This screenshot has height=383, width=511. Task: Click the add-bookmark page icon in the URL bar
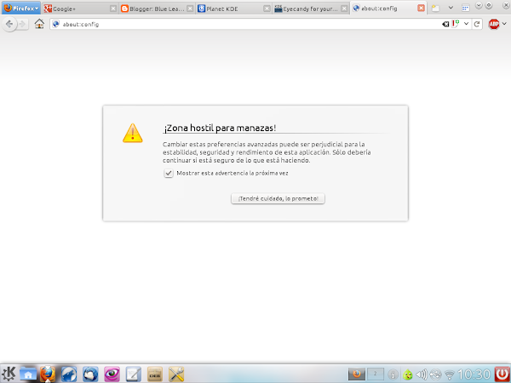[455, 24]
